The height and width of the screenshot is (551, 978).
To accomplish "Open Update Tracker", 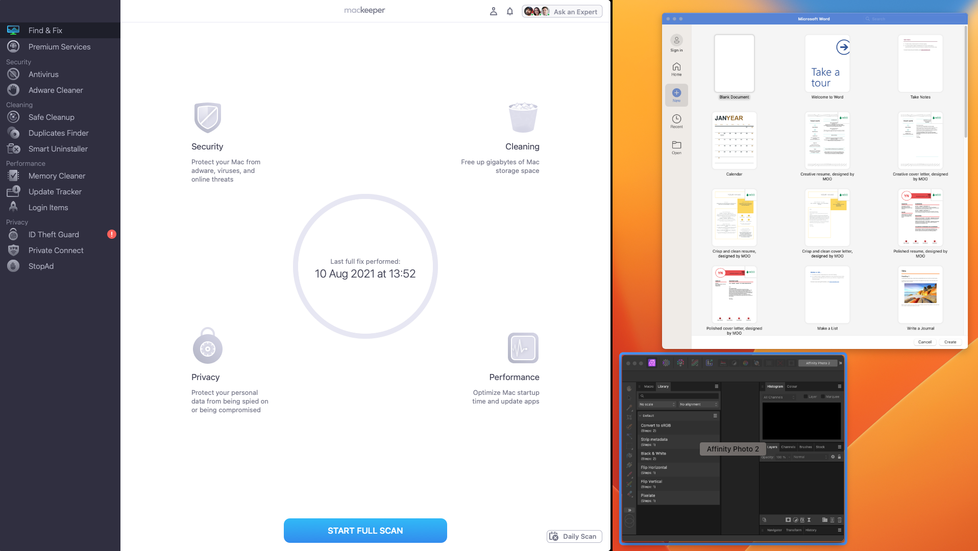I will 60,191.
